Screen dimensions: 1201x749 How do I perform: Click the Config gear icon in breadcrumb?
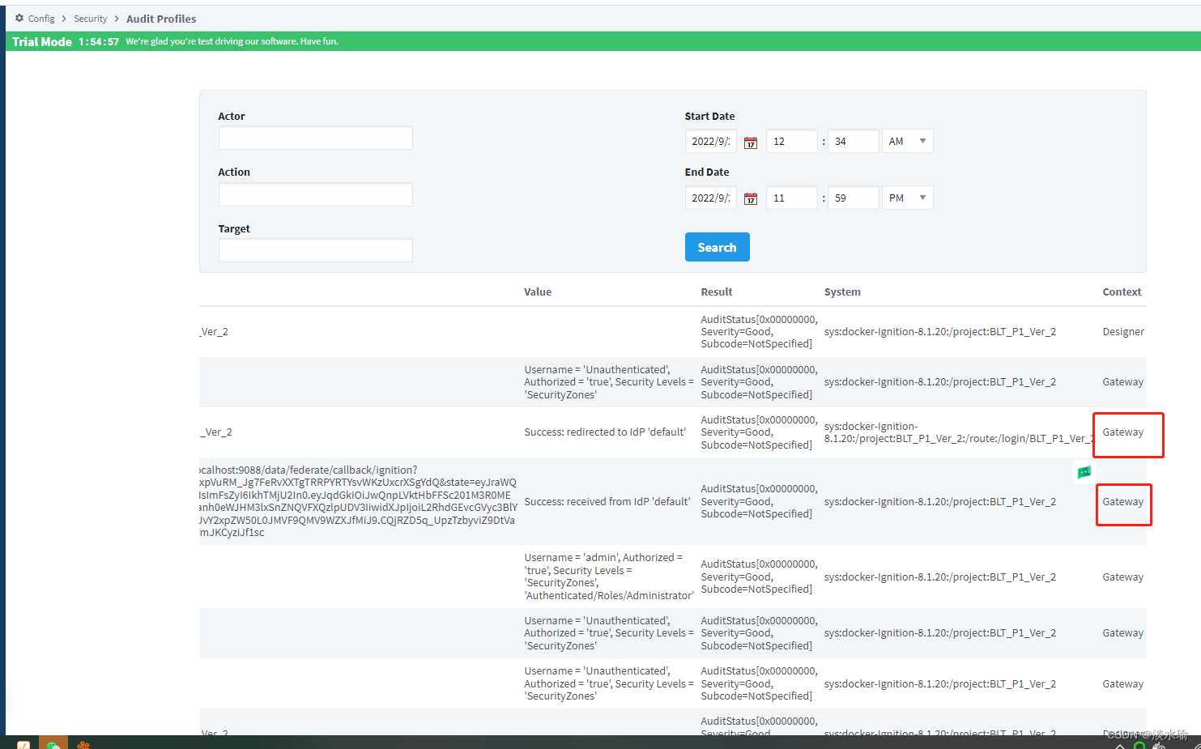19,18
